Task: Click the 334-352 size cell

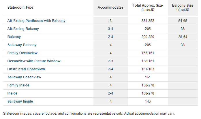Action: 148,21
